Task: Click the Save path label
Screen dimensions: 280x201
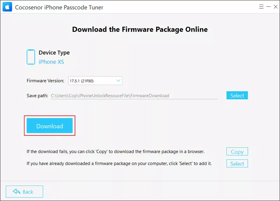Action: point(37,95)
